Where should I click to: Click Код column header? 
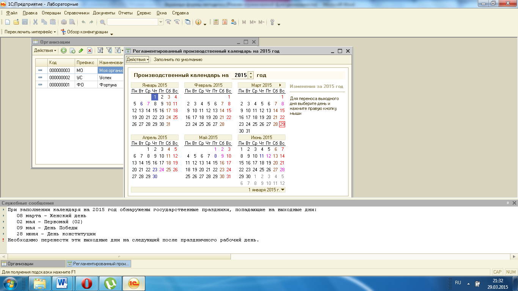[x=61, y=63]
